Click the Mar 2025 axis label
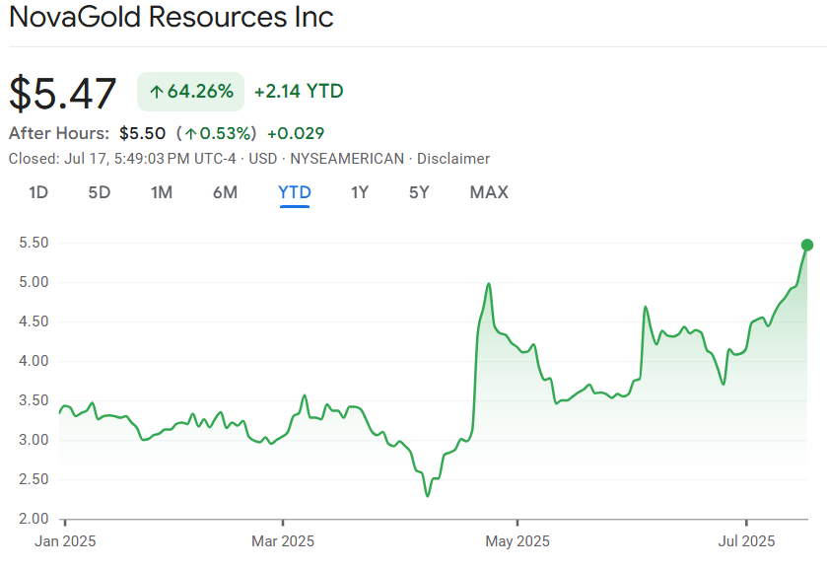The width and height of the screenshot is (827, 570). [x=283, y=541]
